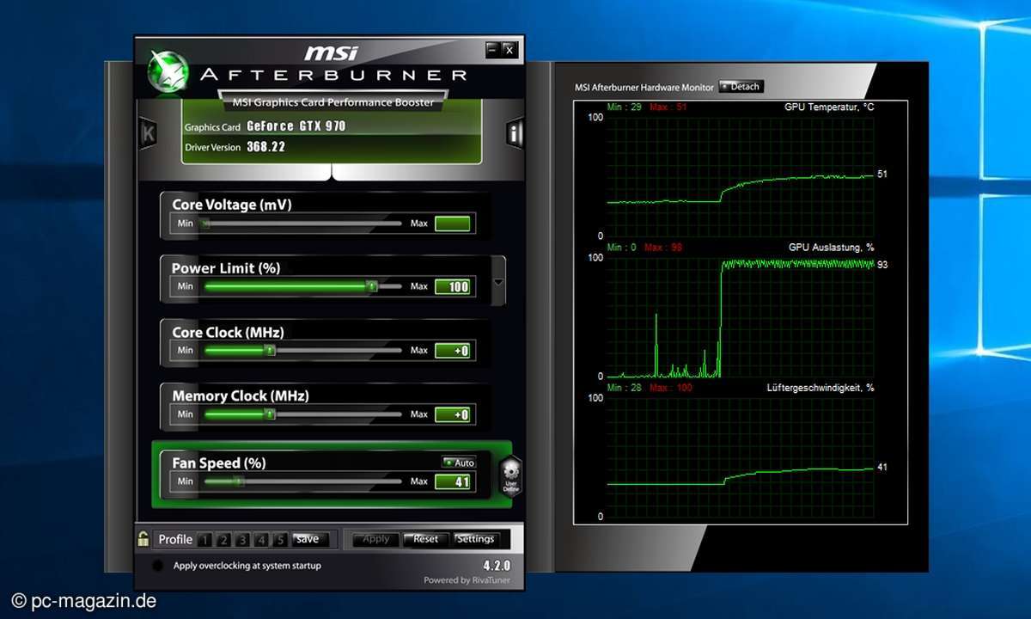The height and width of the screenshot is (619, 1031).
Task: Click the Core Voltage value field
Action: click(x=453, y=224)
